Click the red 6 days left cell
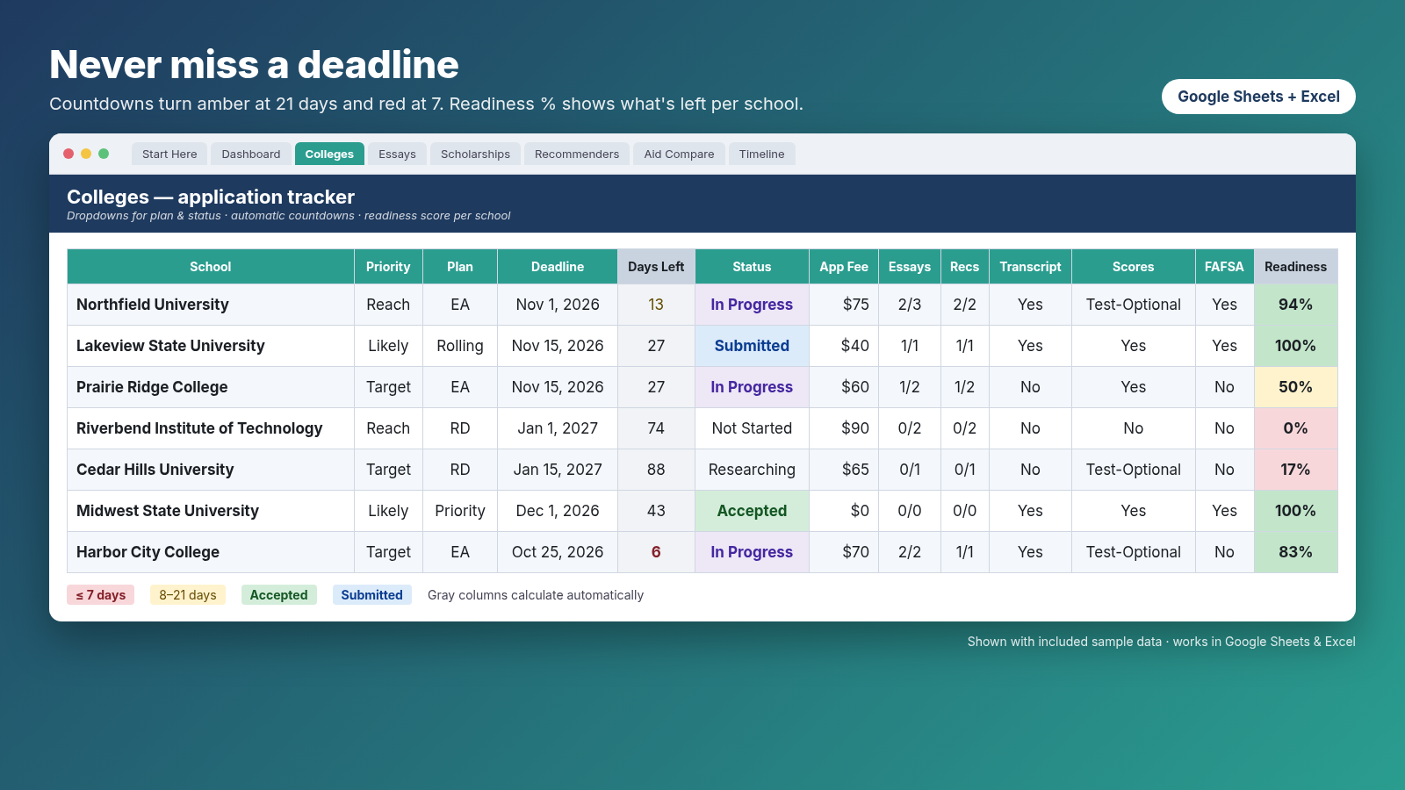This screenshot has width=1405, height=790. pyautogui.click(x=656, y=552)
